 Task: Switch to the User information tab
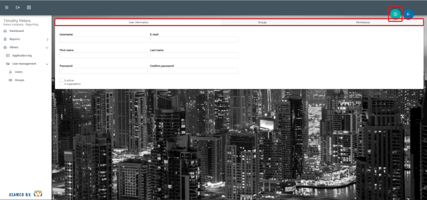click(x=139, y=22)
